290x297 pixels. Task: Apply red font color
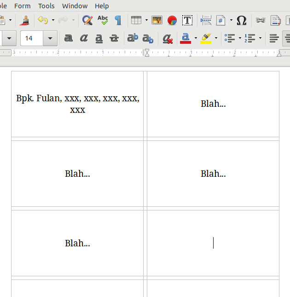[186, 38]
